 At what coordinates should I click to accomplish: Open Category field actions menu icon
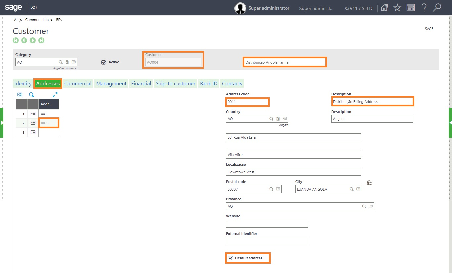(x=74, y=62)
